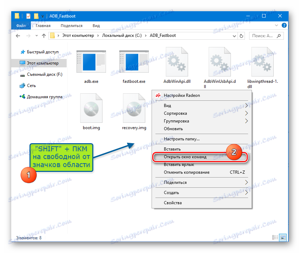The width and height of the screenshot is (300, 253).
Task: Open the Главная ribbon tab
Action: [43, 26]
